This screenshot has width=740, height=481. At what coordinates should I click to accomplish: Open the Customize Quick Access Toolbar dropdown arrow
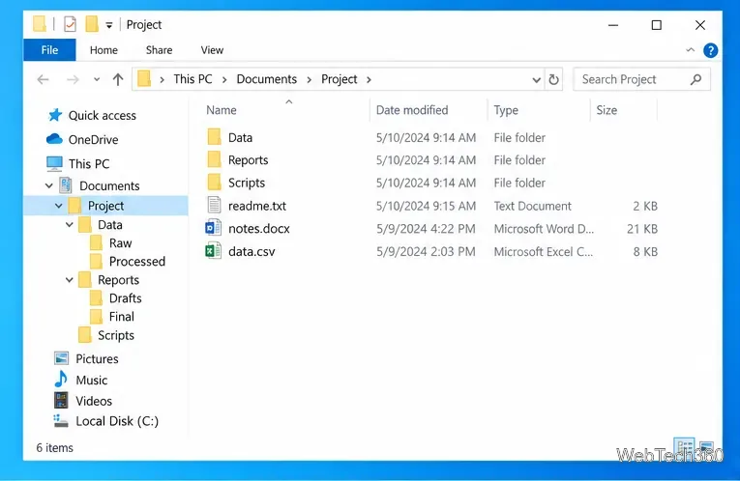[x=109, y=25]
